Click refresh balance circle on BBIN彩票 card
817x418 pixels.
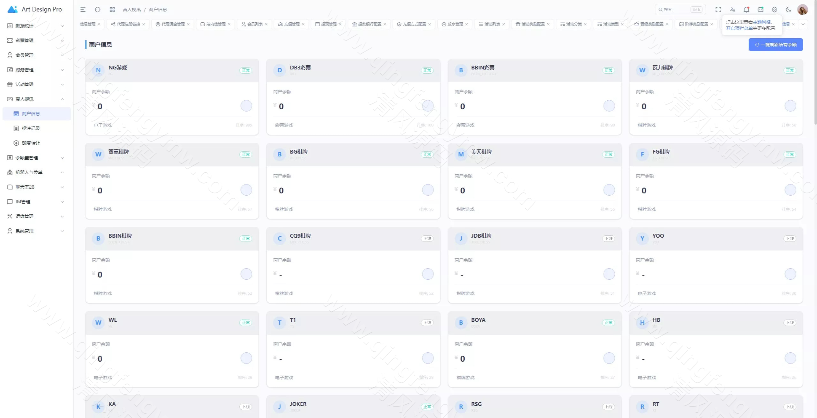609,106
